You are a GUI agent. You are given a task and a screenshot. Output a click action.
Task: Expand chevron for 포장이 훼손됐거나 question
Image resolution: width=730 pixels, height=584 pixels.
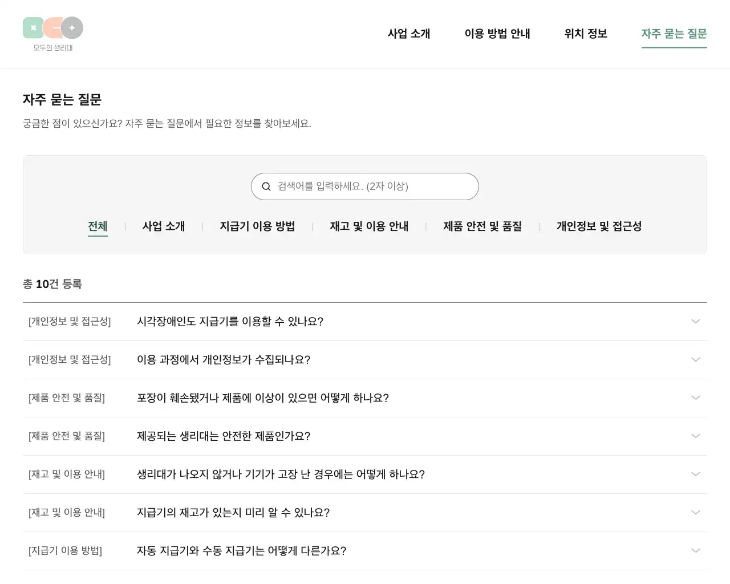point(696,398)
